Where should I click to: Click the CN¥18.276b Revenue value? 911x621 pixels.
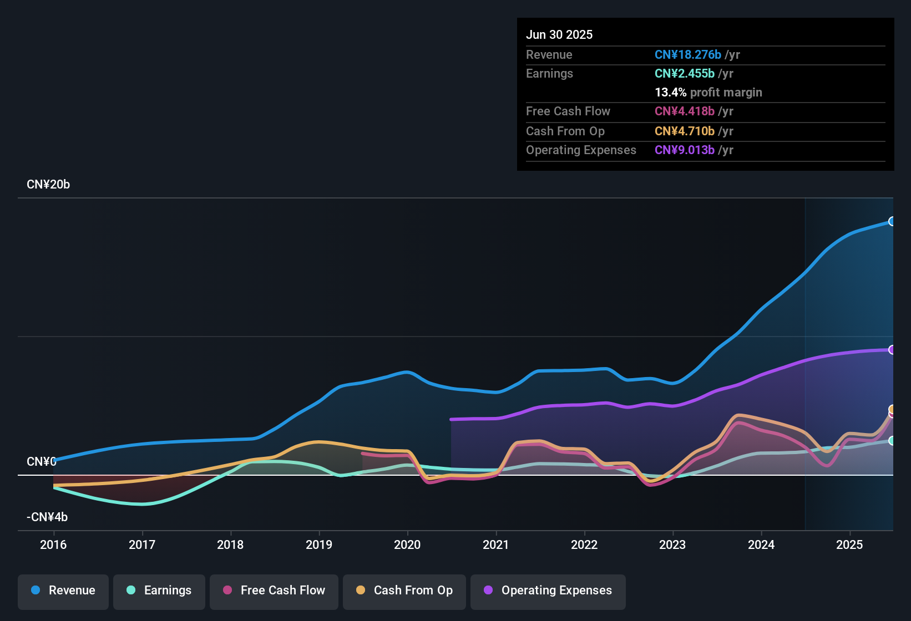pyautogui.click(x=688, y=54)
